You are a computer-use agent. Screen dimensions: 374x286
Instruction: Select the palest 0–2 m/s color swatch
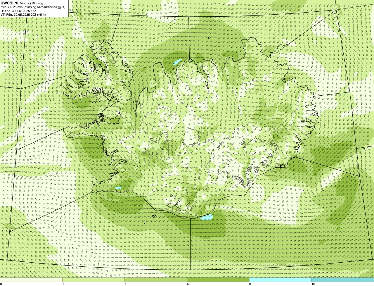(31, 280)
